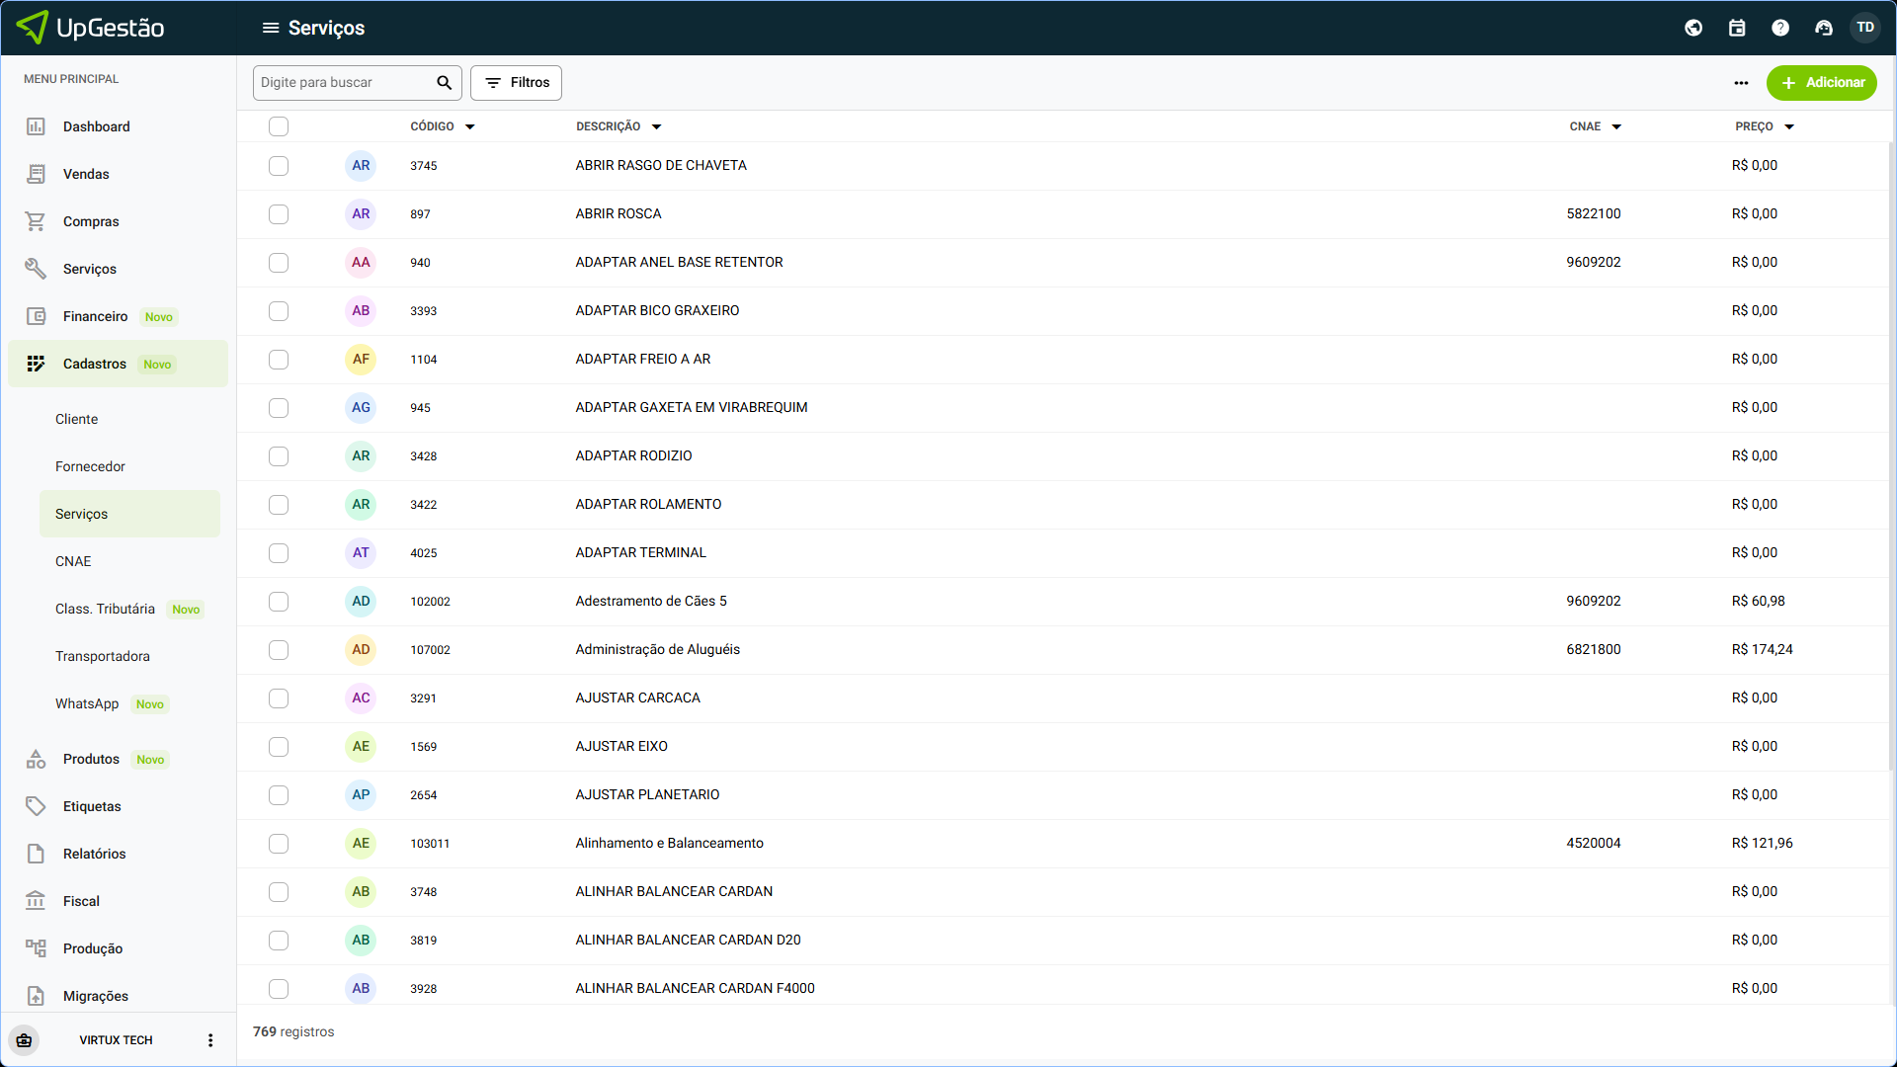The width and height of the screenshot is (1897, 1067).
Task: Click the globe icon in top bar
Action: (x=1693, y=28)
